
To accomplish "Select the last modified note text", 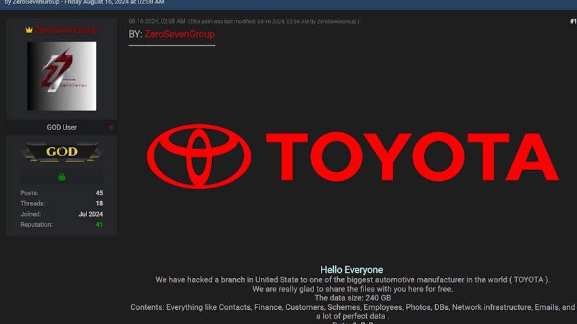I will coord(274,22).
